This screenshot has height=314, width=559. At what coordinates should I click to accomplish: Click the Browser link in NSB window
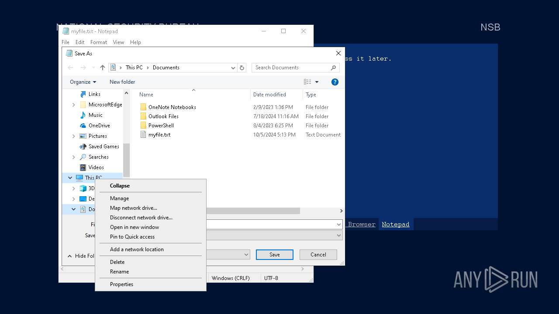(362, 224)
